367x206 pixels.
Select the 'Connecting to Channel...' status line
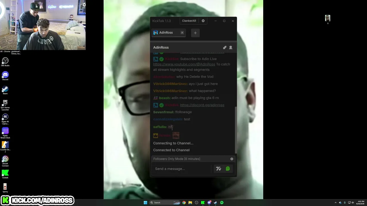[173, 143]
